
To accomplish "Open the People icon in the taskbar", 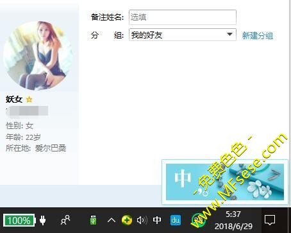I will 65,220.
